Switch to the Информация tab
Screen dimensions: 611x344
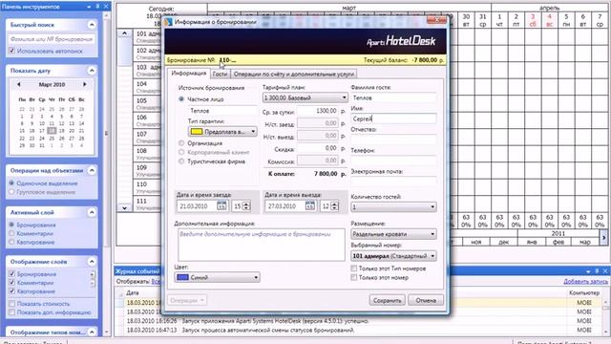point(189,74)
